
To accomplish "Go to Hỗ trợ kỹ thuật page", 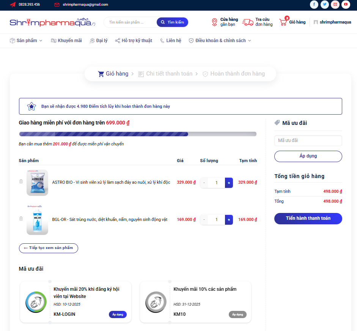I will tap(134, 41).
